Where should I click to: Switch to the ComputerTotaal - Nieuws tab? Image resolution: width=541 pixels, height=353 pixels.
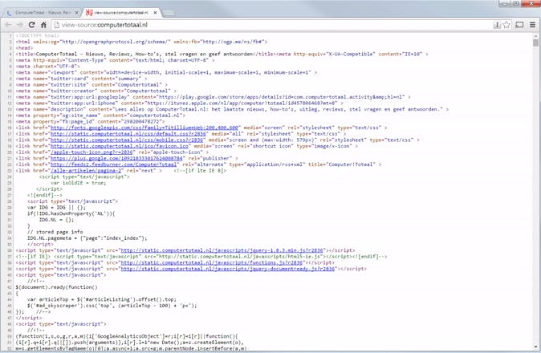[x=42, y=13]
